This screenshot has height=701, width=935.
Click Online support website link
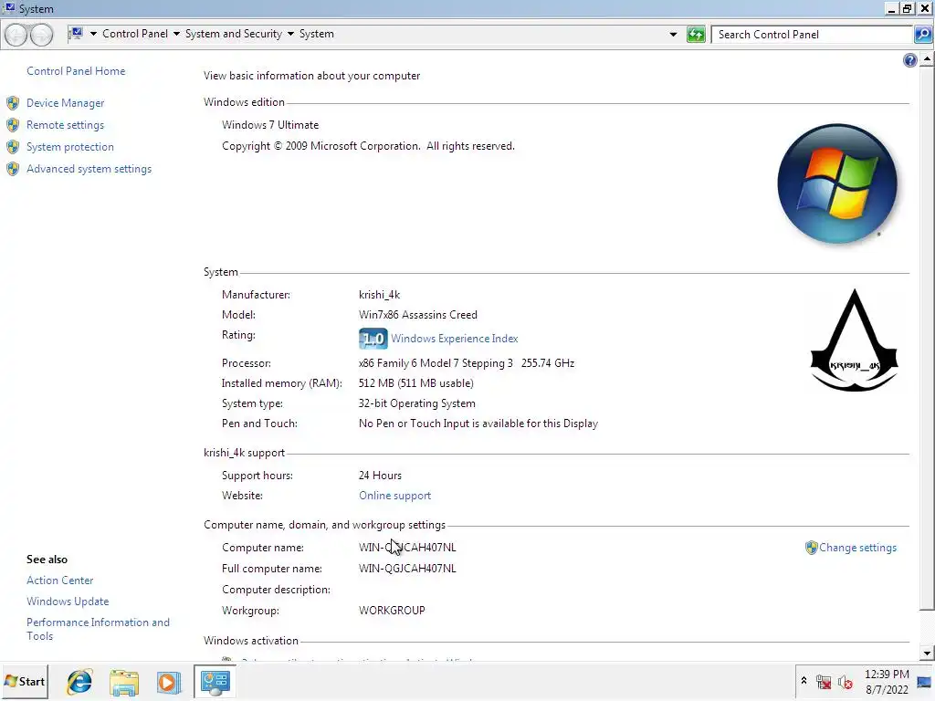(394, 496)
